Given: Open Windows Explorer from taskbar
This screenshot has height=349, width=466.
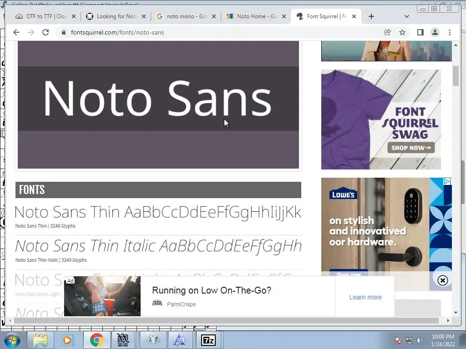Looking at the screenshot, I should [x=40, y=340].
